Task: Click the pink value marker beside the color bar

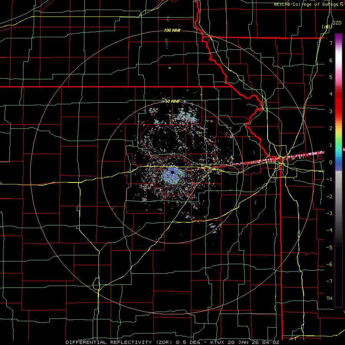Action: pyautogui.click(x=344, y=149)
